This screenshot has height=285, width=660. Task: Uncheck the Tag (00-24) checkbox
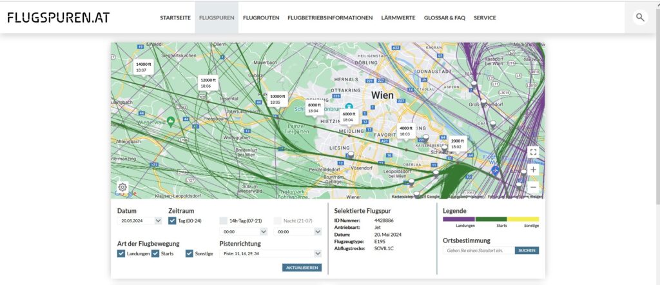172,221
